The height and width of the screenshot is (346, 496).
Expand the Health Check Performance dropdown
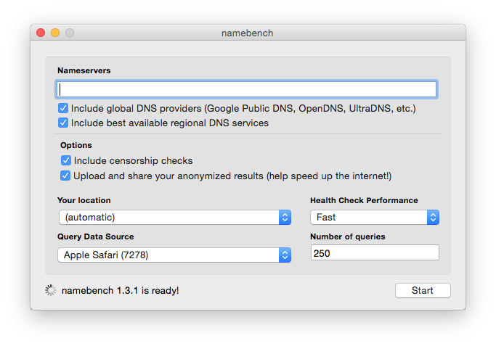(x=374, y=217)
